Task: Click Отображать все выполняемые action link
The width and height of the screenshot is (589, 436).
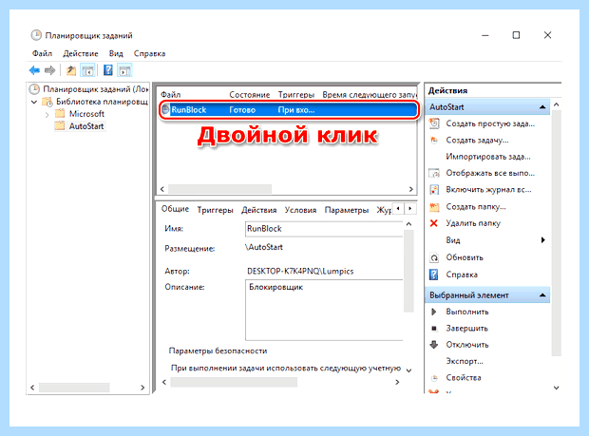Action: tap(490, 173)
